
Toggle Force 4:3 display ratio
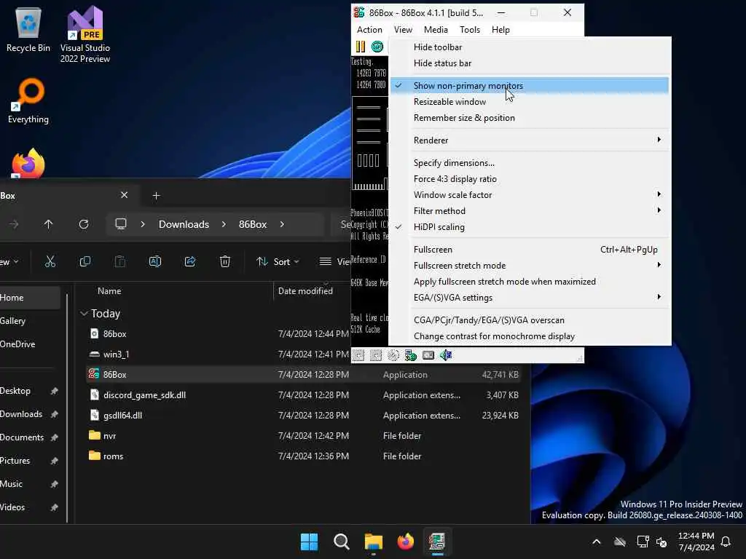tap(530, 179)
